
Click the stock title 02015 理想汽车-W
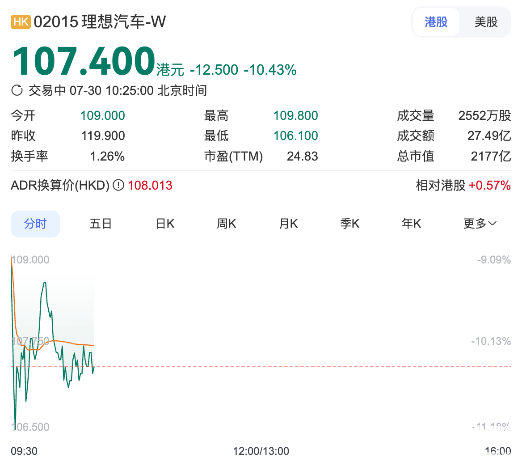100,22
